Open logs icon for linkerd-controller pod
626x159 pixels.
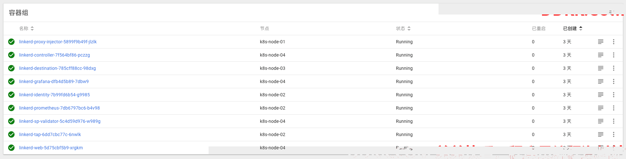[601, 55]
